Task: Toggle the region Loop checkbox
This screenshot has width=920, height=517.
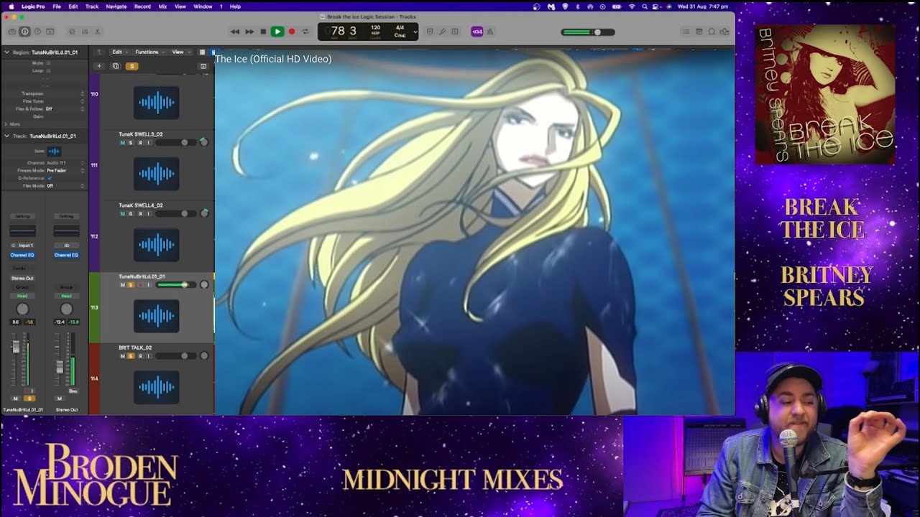Action: (49, 71)
